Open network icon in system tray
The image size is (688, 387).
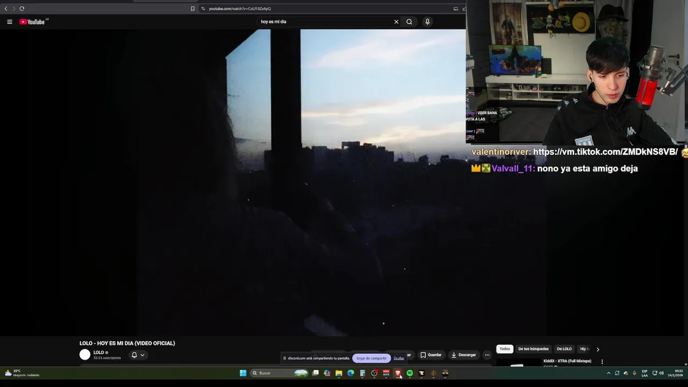click(655, 373)
